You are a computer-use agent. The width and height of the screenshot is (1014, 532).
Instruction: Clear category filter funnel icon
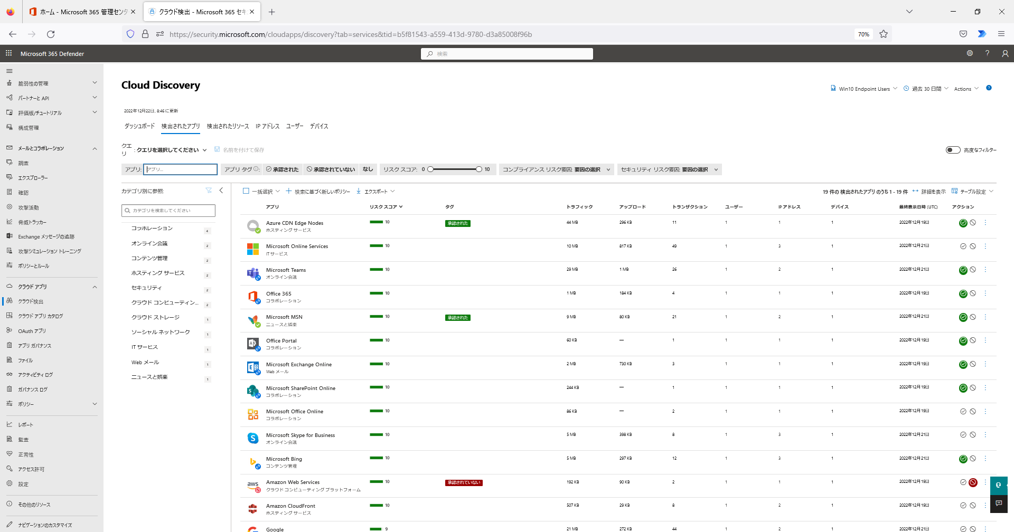[x=209, y=191]
